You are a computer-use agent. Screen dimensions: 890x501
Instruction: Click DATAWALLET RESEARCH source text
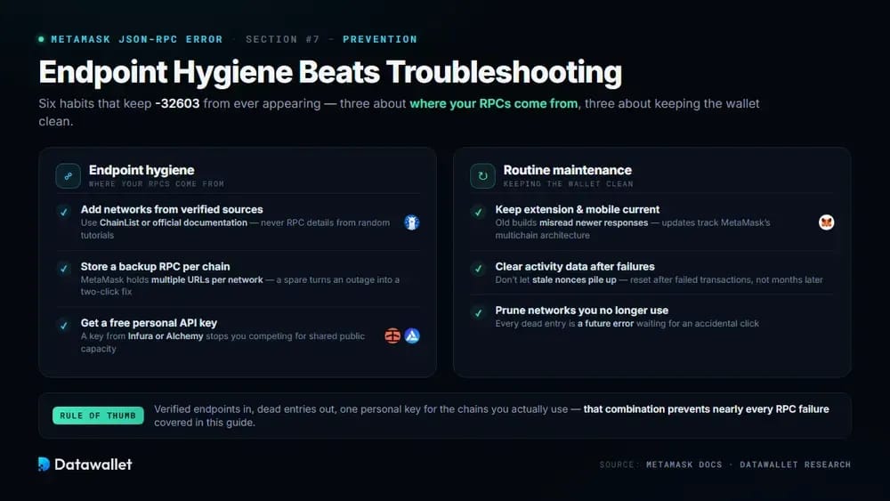[795, 465]
